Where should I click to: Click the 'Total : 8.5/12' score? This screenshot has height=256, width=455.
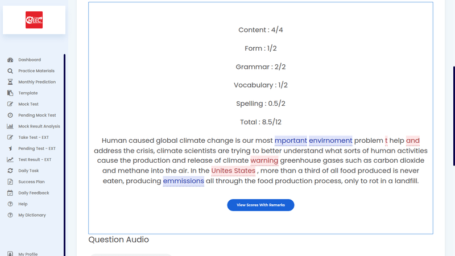[x=260, y=122]
